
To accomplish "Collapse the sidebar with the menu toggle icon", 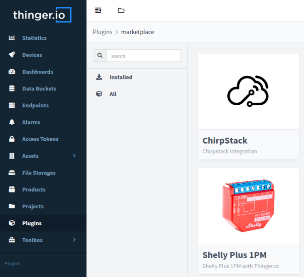I will pyautogui.click(x=98, y=10).
